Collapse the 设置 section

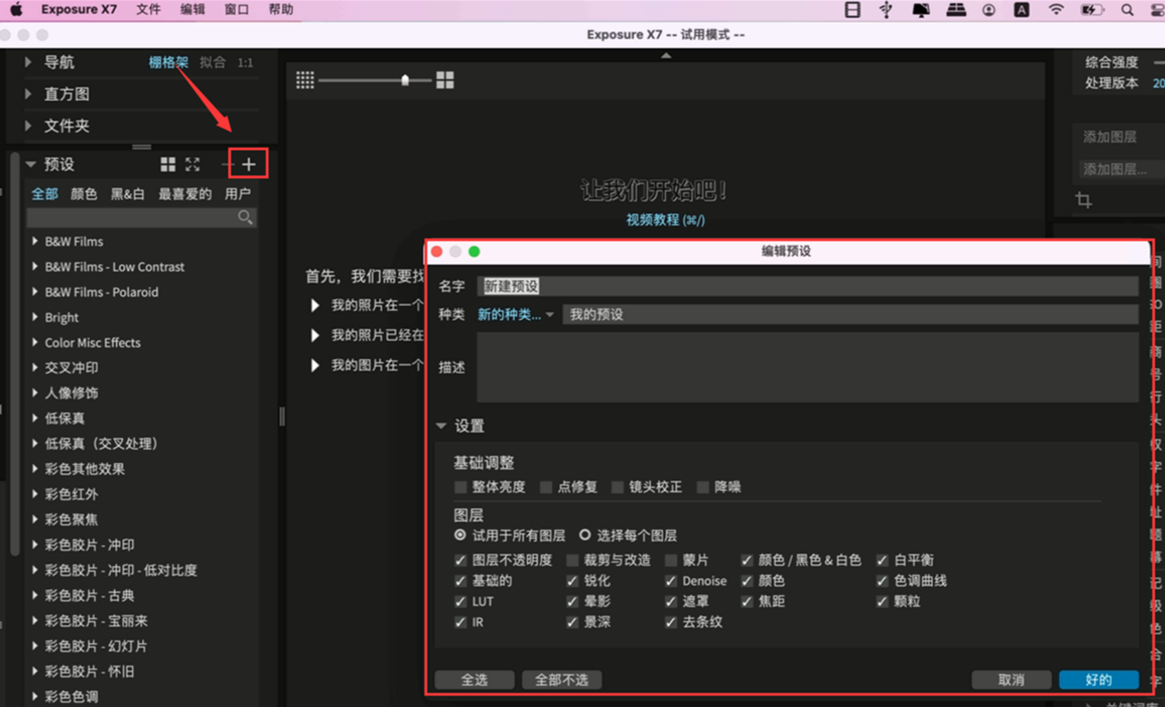point(441,426)
